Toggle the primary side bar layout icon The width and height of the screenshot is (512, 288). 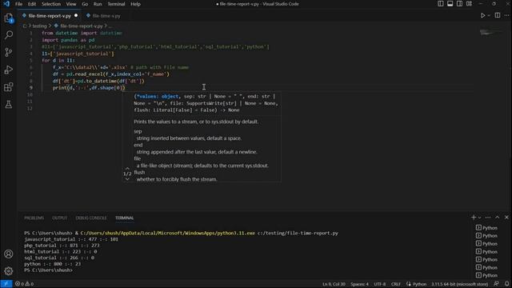click(441, 4)
